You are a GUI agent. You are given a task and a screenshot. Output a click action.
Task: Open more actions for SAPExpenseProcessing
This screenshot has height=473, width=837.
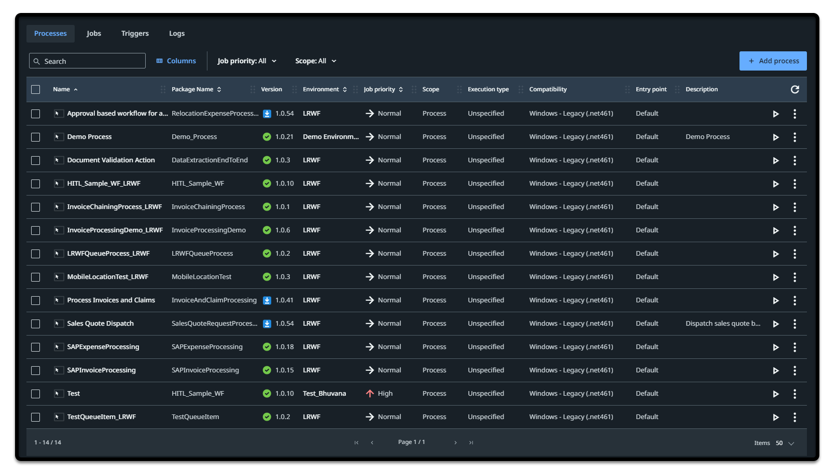coord(794,347)
